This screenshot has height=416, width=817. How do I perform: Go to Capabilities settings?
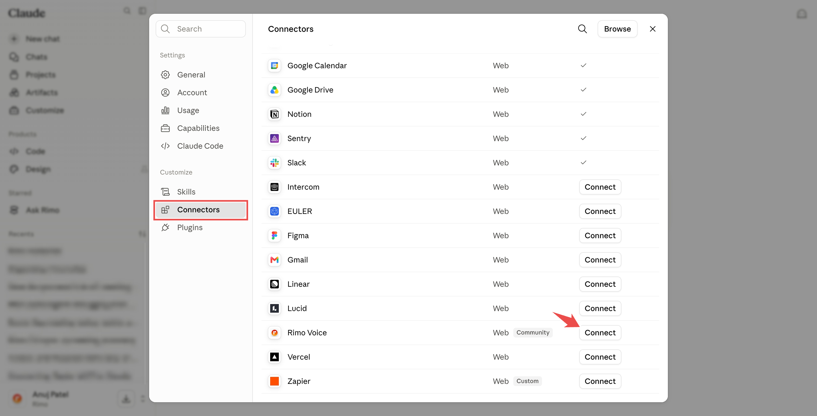pos(201,128)
